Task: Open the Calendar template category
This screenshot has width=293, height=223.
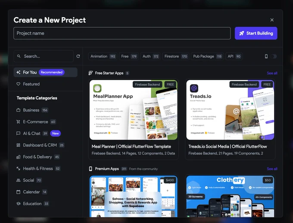Action: (x=45, y=192)
